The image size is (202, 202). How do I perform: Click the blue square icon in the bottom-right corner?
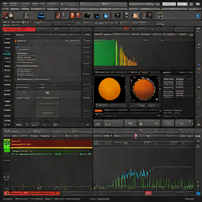(x=198, y=193)
